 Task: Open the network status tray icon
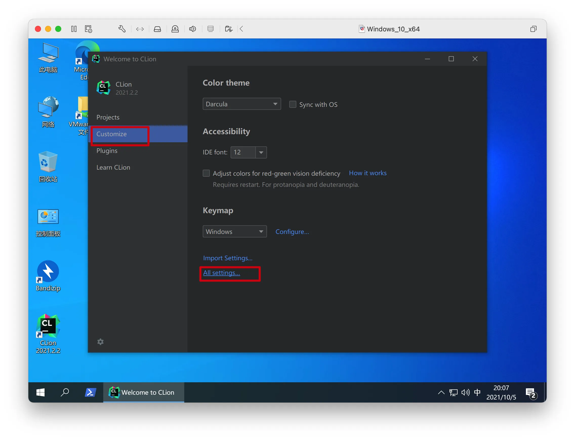point(453,392)
